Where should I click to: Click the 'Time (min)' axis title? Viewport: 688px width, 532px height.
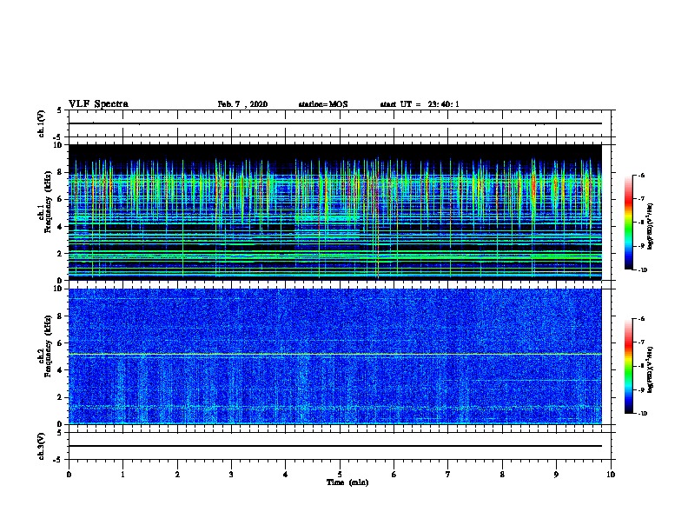(x=347, y=482)
